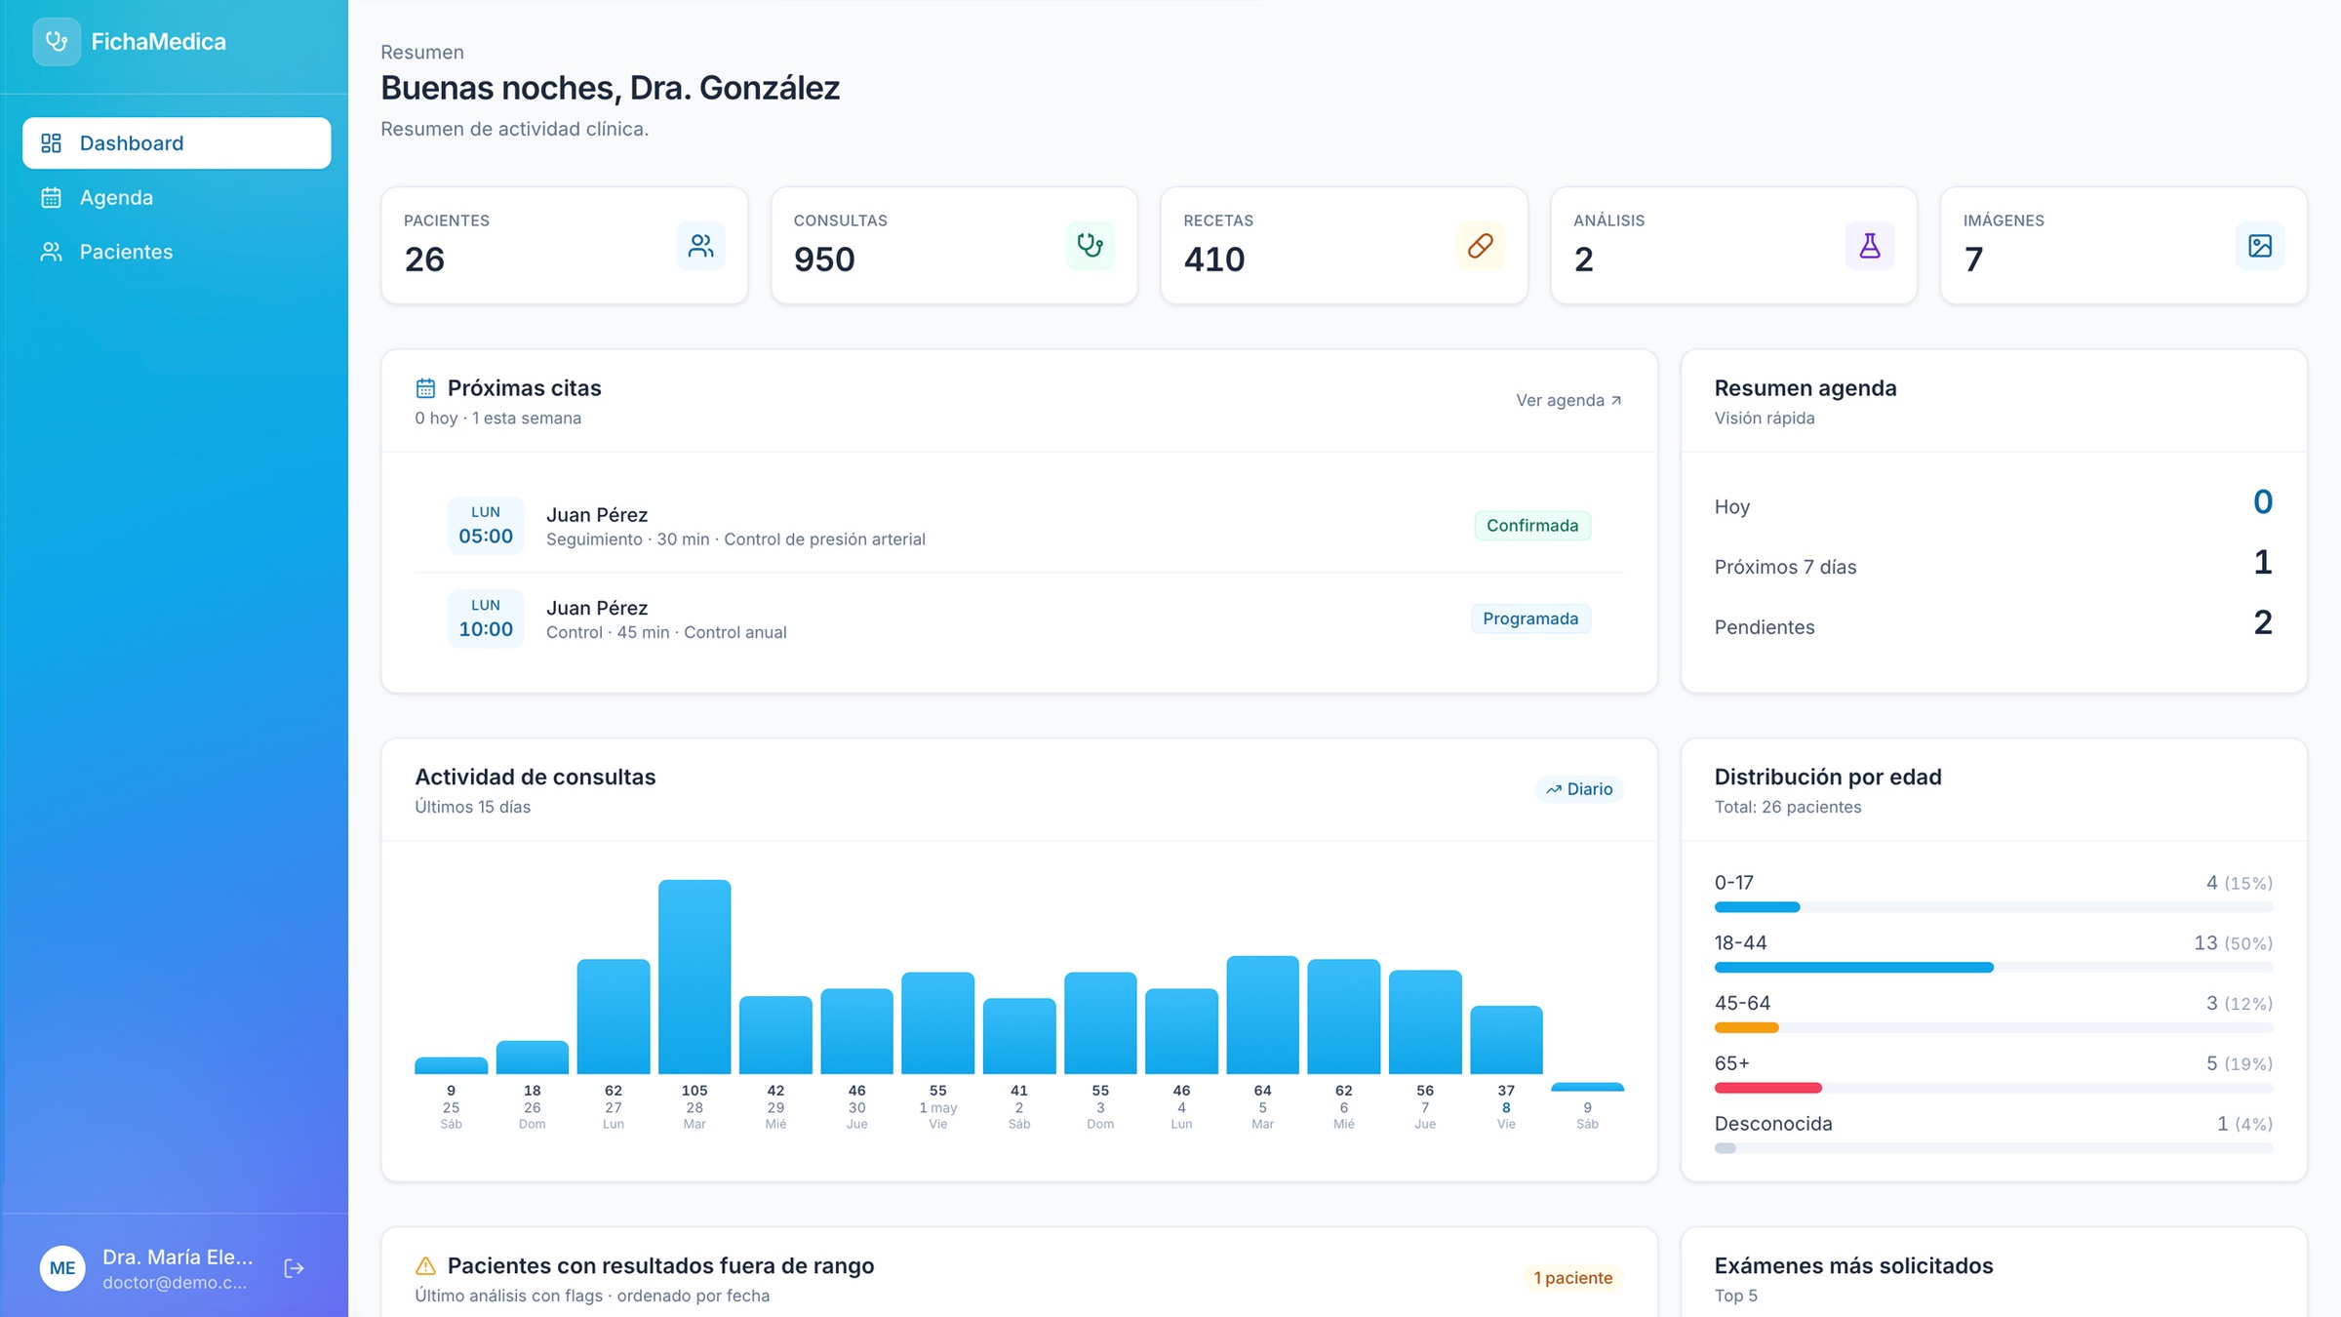Image resolution: width=2341 pixels, height=1317 pixels.
Task: Click the Próximos 7 días row
Action: [x=1994, y=564]
